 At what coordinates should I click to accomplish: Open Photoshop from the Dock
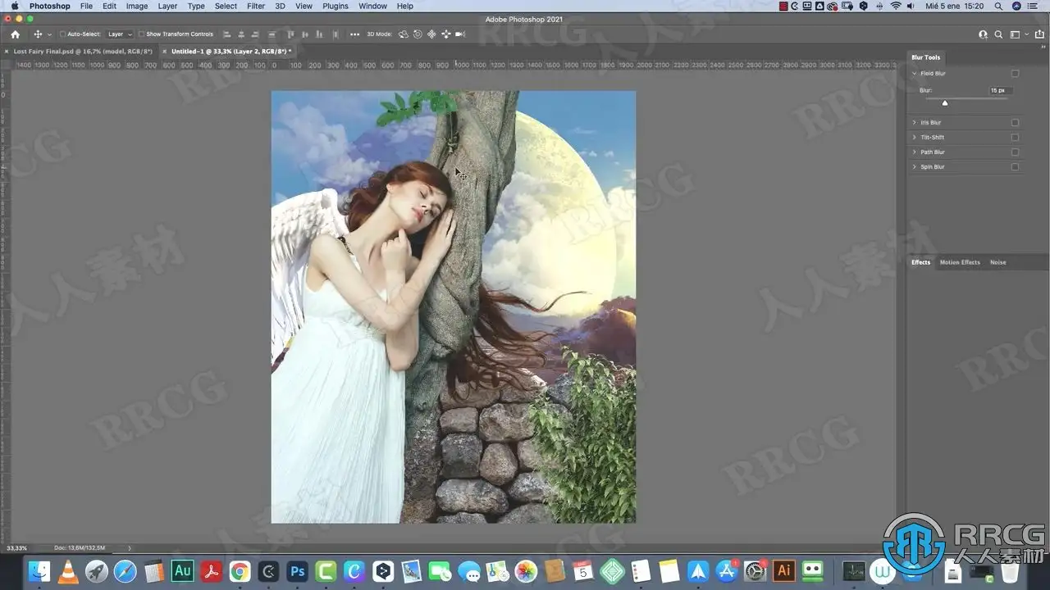[299, 570]
